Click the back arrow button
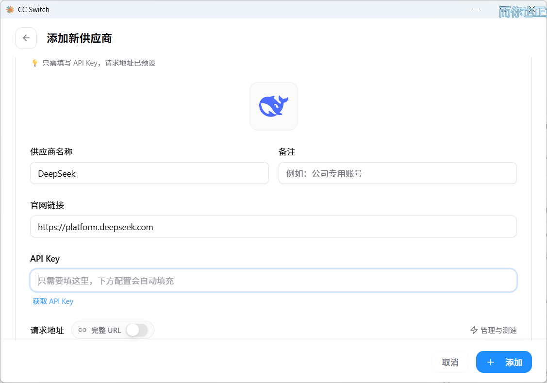547x383 pixels. coord(26,38)
